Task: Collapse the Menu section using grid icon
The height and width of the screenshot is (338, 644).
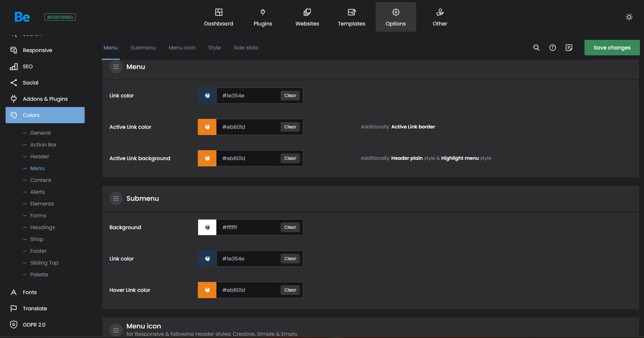Action: pos(116,67)
